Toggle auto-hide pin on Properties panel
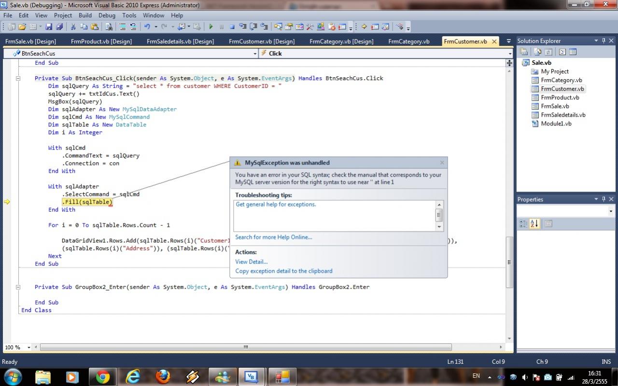 (604, 199)
